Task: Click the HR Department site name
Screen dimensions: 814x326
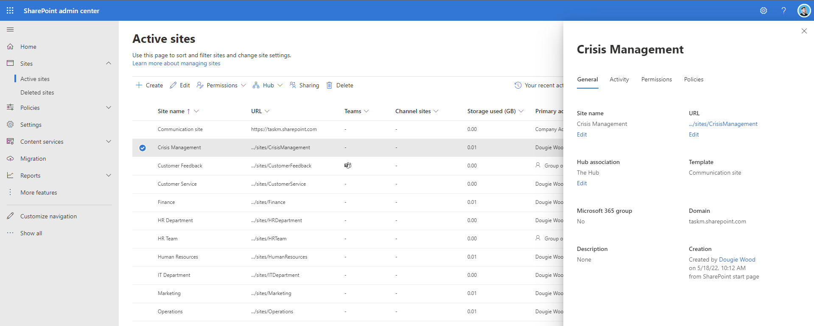Action: pos(175,220)
